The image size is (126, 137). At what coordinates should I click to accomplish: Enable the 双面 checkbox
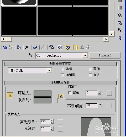(90, 69)
